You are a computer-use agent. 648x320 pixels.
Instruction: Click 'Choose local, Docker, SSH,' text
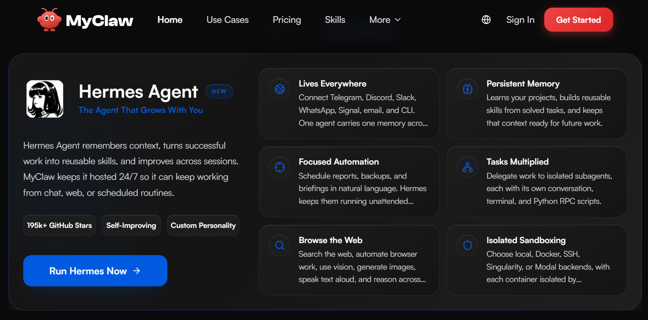[x=533, y=254]
